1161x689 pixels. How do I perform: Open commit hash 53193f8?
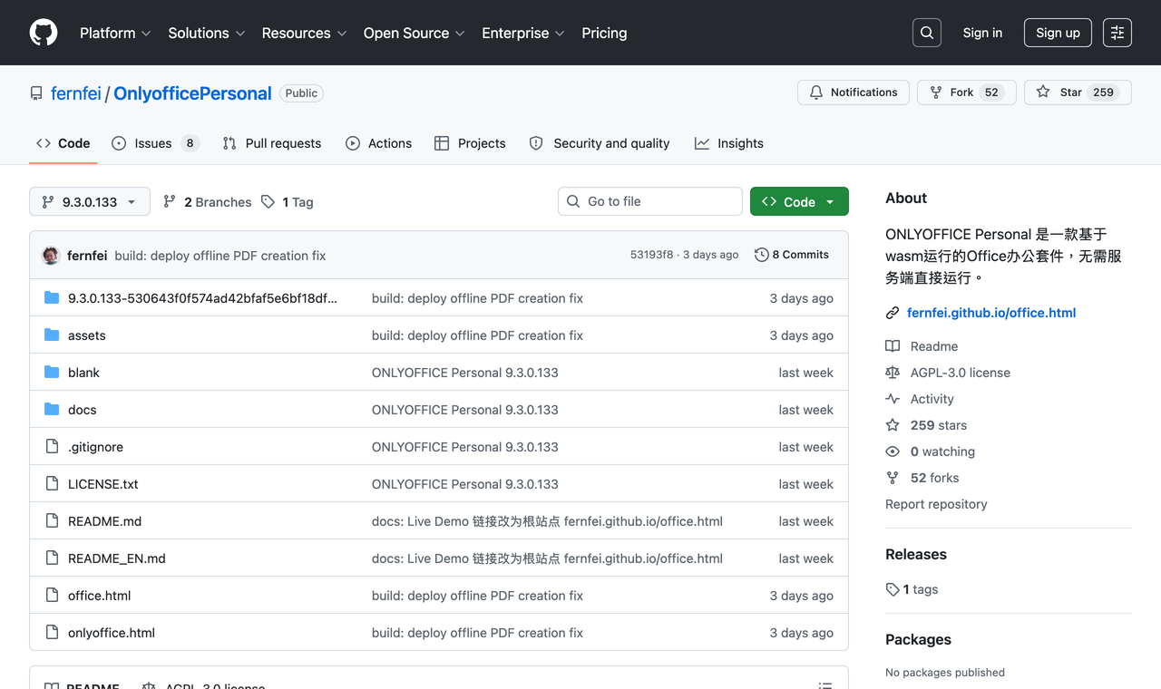652,255
